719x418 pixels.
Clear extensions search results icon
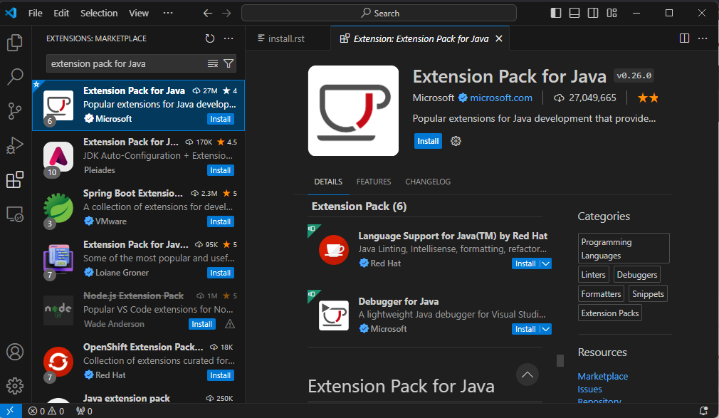(x=213, y=63)
